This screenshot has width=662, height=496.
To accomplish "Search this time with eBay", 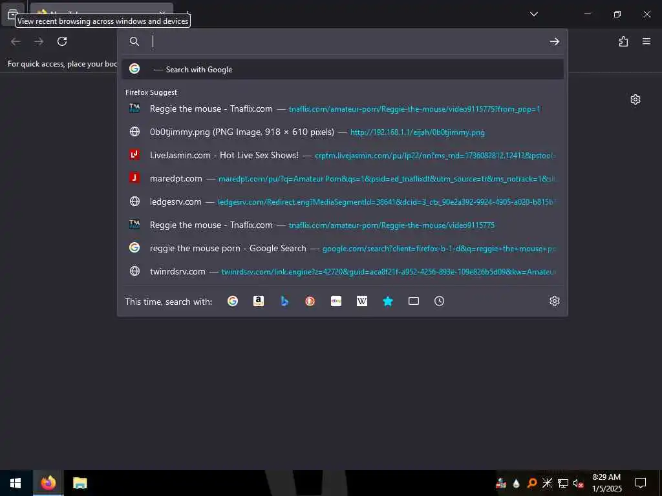I will point(336,301).
